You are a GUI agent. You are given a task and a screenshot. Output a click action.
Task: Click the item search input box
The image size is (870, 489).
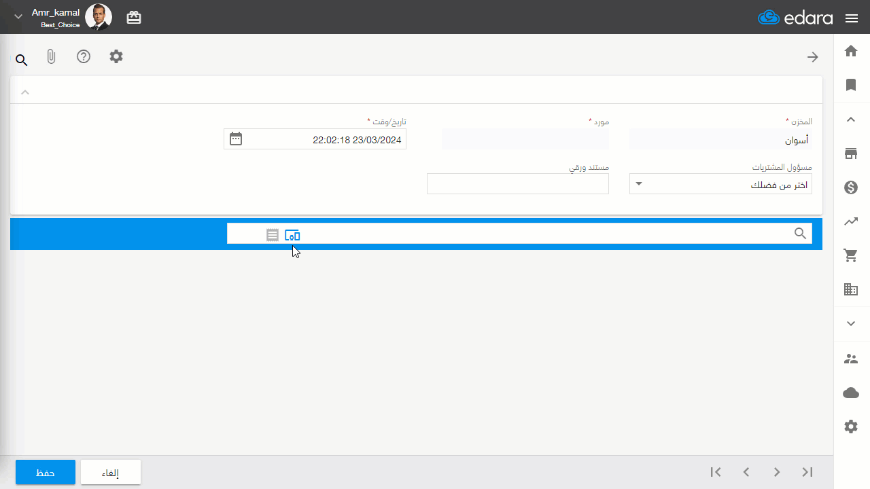(x=519, y=234)
